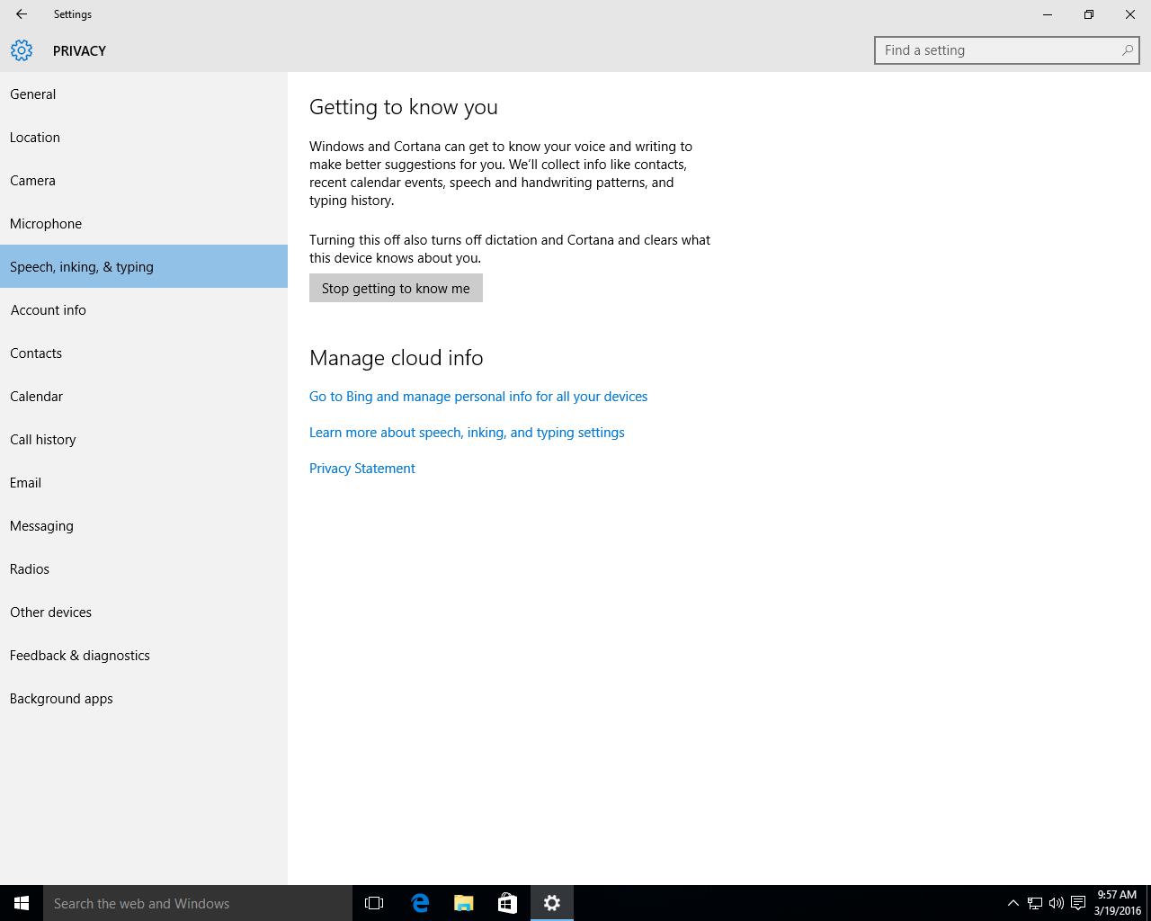
Task: Open Location privacy settings
Action: [x=144, y=137]
